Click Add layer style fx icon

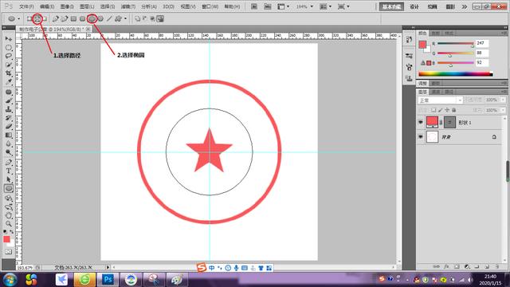click(446, 266)
